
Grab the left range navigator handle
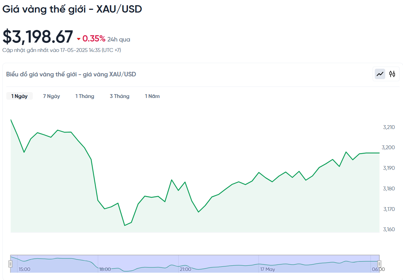point(10,264)
